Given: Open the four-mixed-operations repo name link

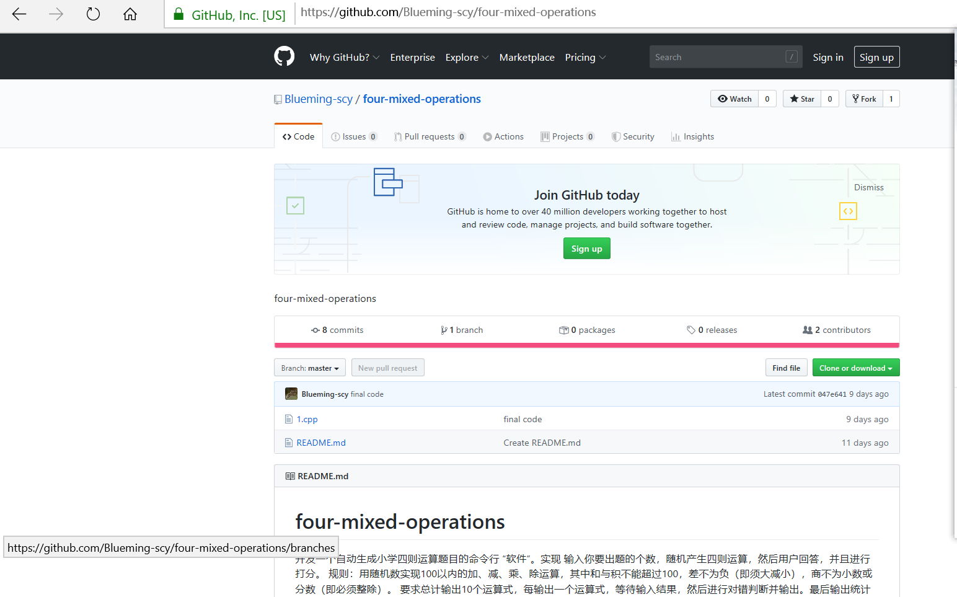Looking at the screenshot, I should tap(422, 99).
